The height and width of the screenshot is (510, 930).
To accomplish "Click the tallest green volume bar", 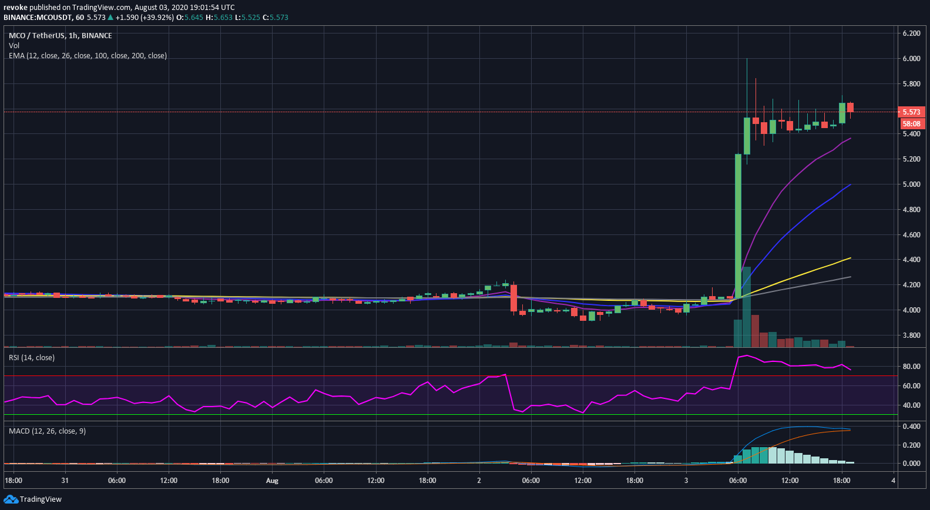I will (746, 307).
